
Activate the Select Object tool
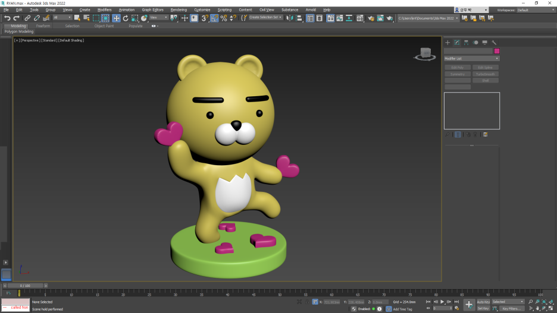[77, 18]
